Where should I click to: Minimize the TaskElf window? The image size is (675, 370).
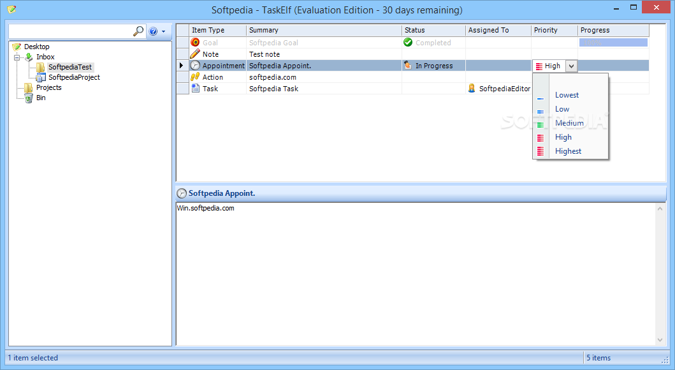(x=616, y=8)
